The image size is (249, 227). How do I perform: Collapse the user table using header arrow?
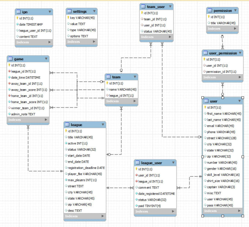tap(239, 101)
